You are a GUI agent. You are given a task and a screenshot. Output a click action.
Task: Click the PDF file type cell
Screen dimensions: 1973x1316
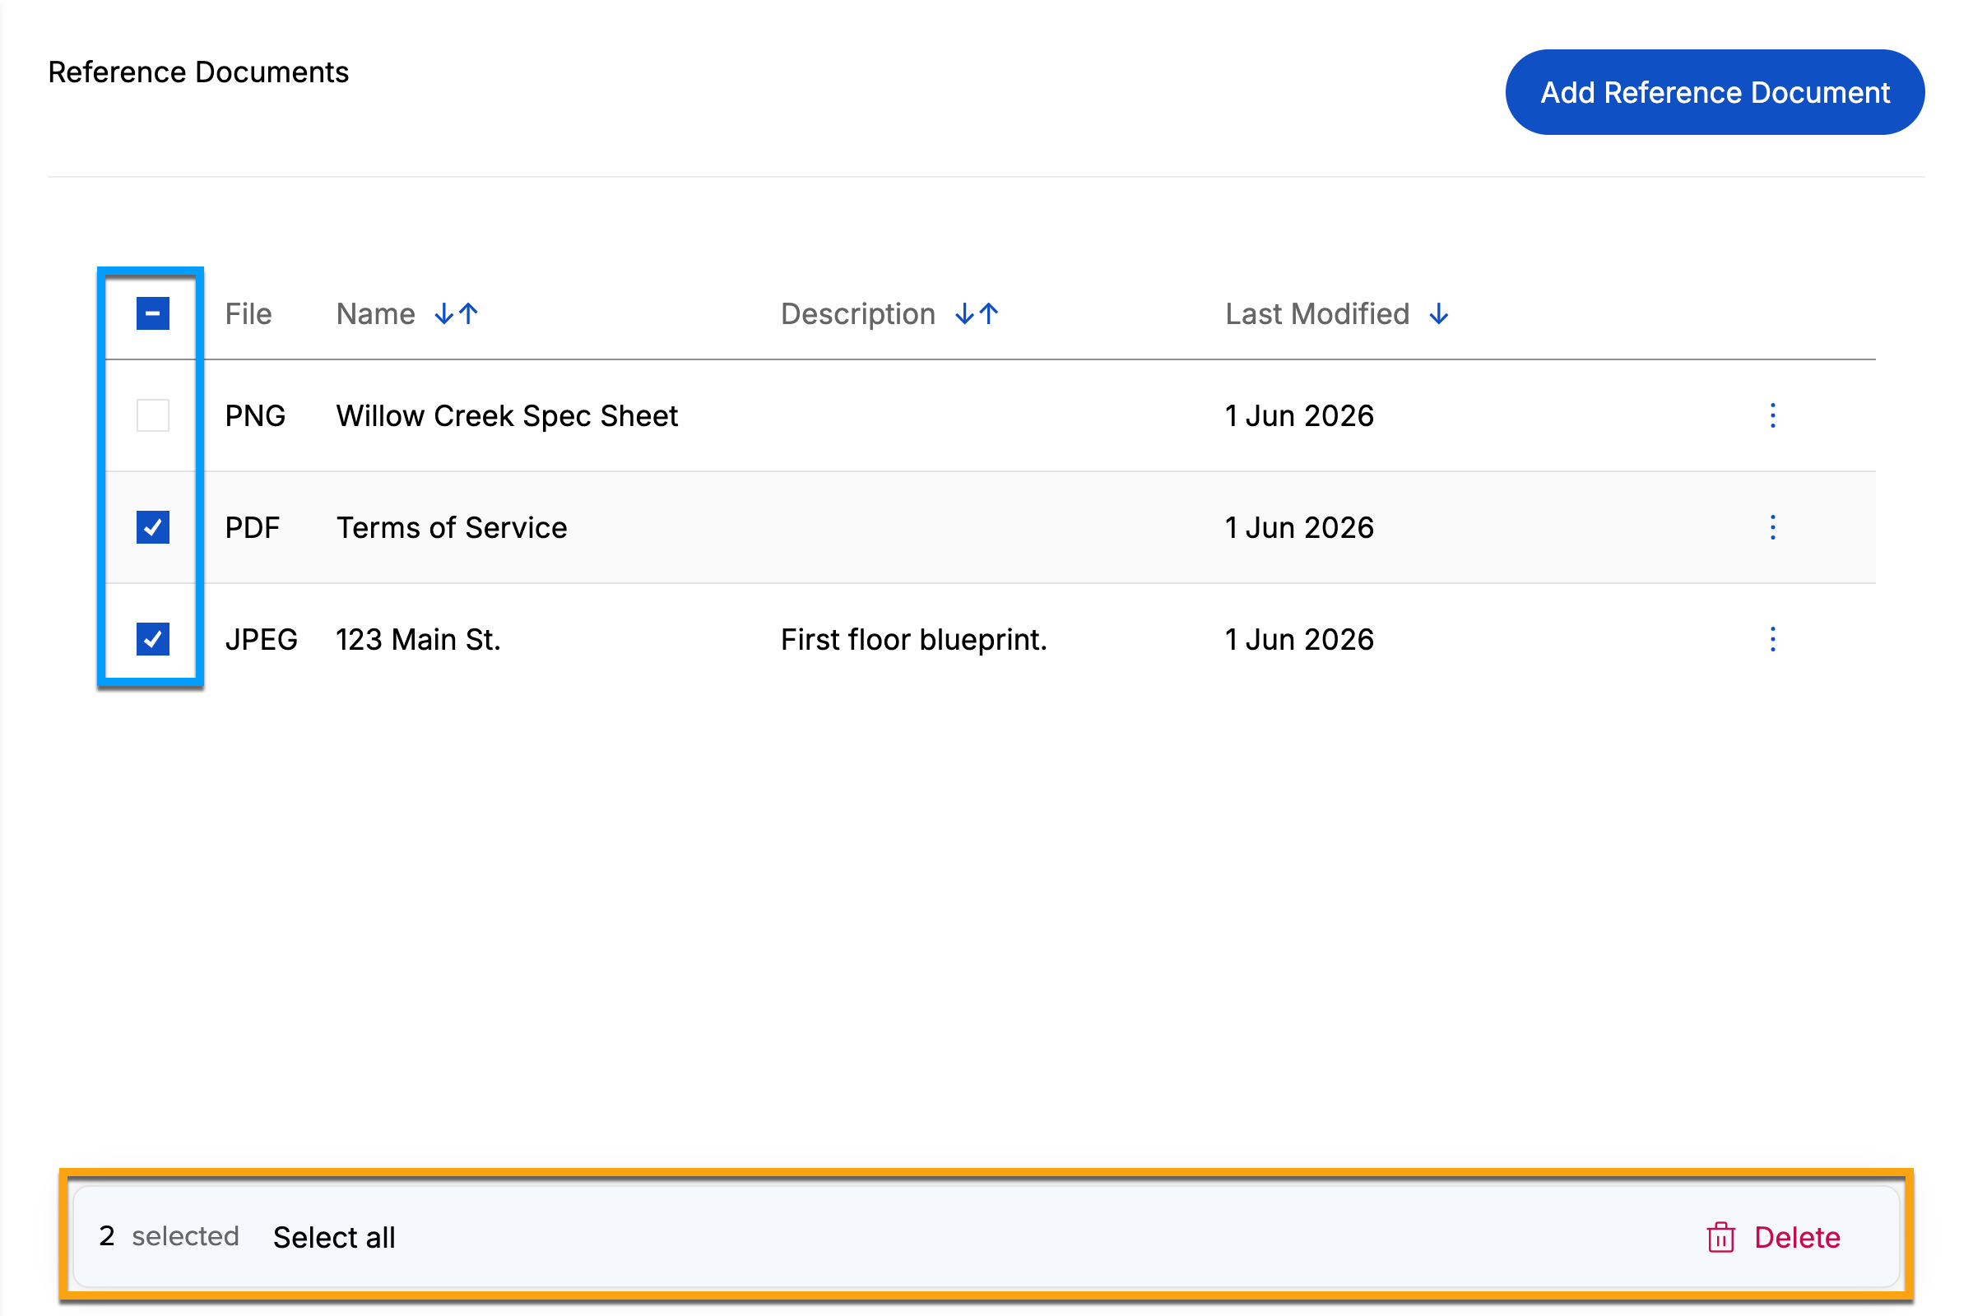coord(252,527)
